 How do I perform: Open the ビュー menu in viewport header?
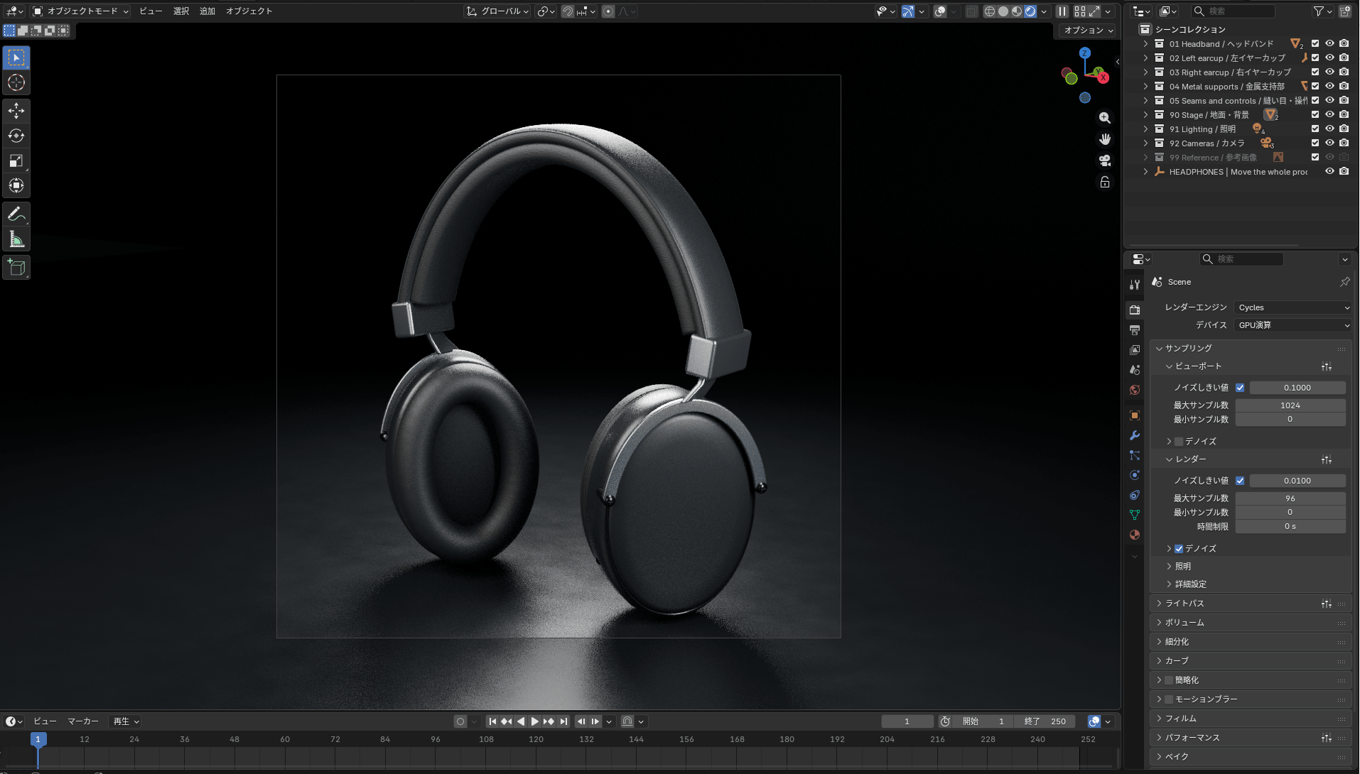[x=151, y=11]
